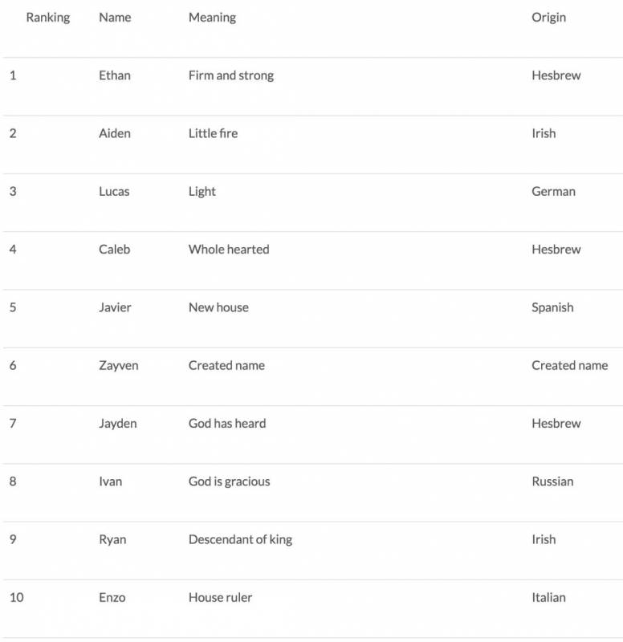Viewport: 623px width, 642px height.
Task: Click the Name column header
Action: pyautogui.click(x=116, y=18)
